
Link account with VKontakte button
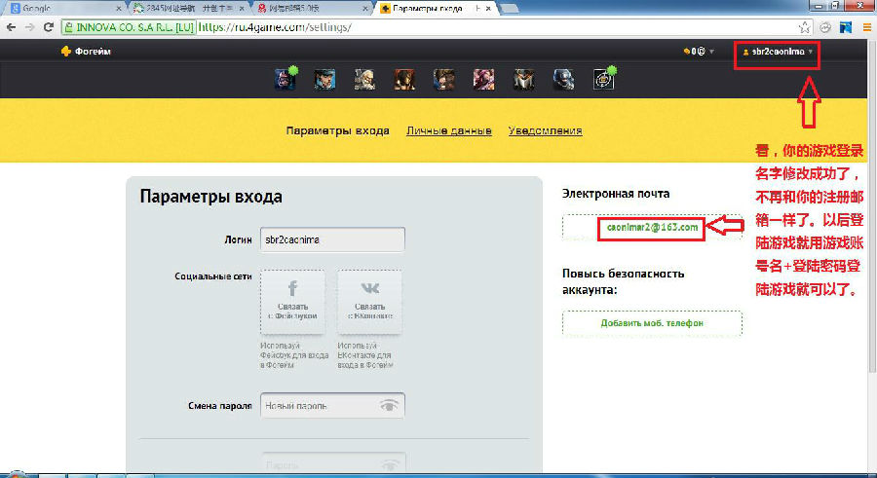click(x=369, y=302)
